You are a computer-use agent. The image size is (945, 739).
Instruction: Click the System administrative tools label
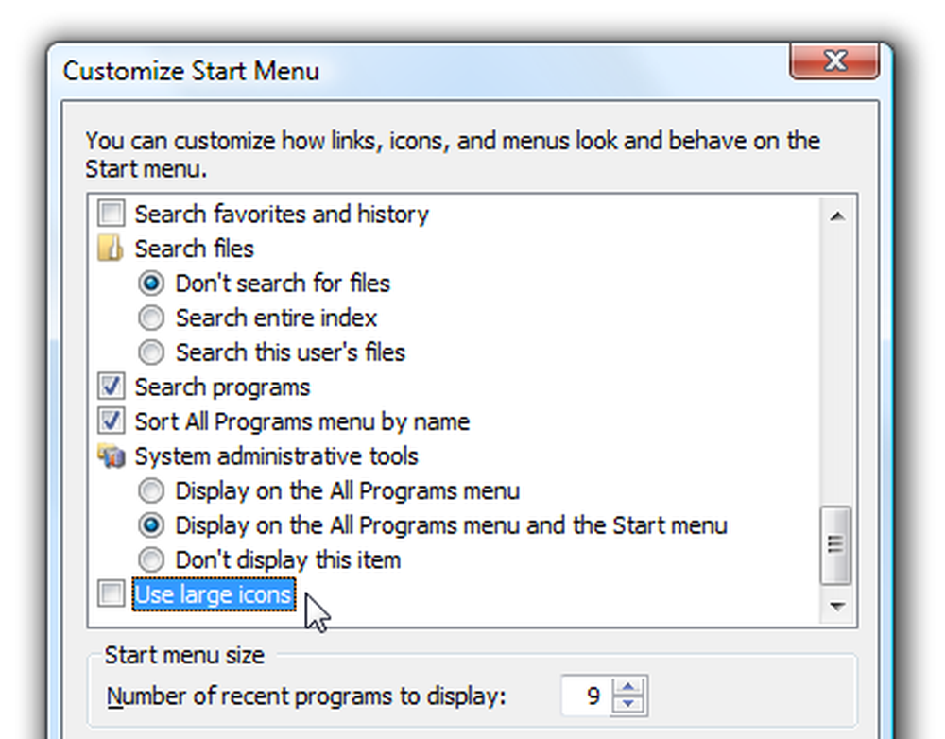276,456
